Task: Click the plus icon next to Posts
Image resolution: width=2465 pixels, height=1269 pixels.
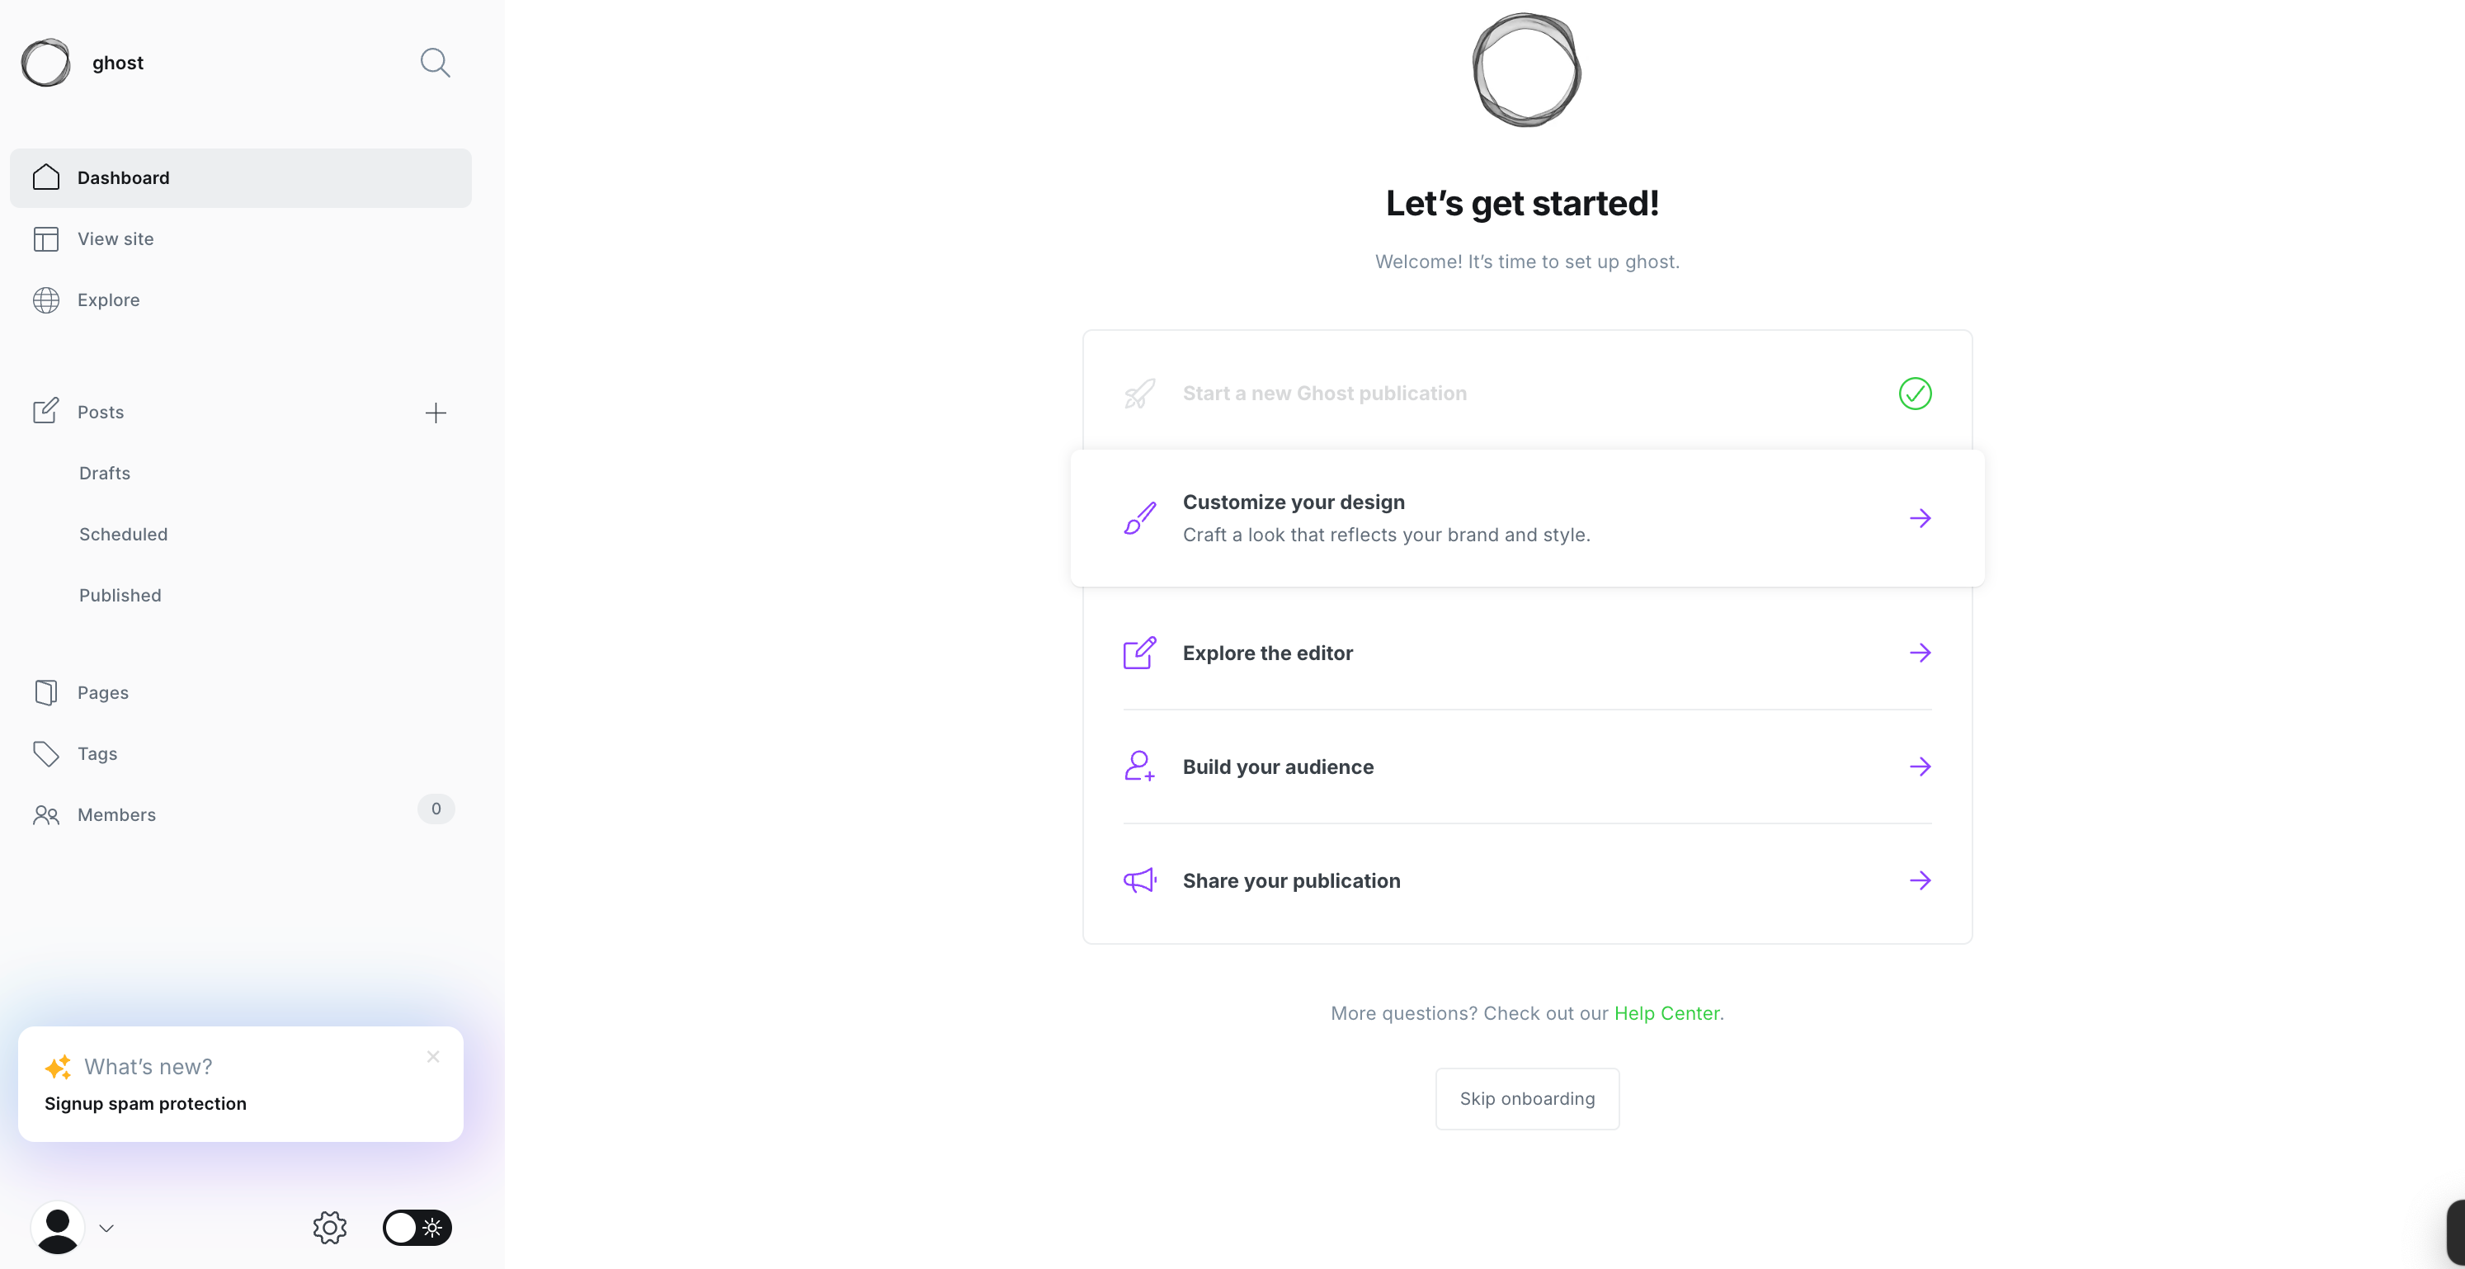Action: (x=436, y=413)
